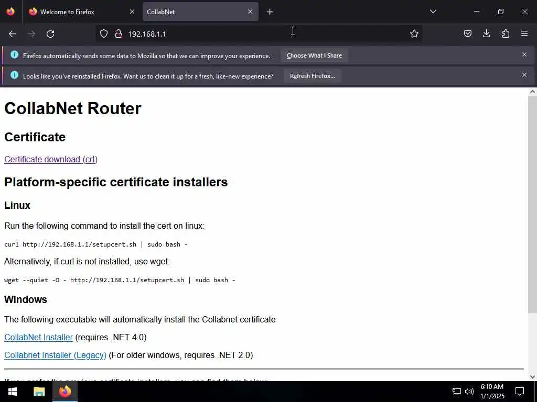537x402 pixels.
Task: Click the Platform-specific certificate installers heading
Action: point(116,182)
